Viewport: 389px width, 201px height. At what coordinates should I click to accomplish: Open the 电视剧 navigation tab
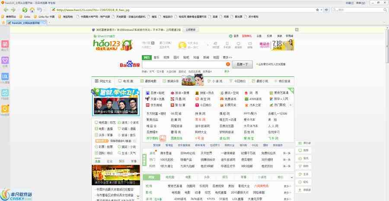126,81
